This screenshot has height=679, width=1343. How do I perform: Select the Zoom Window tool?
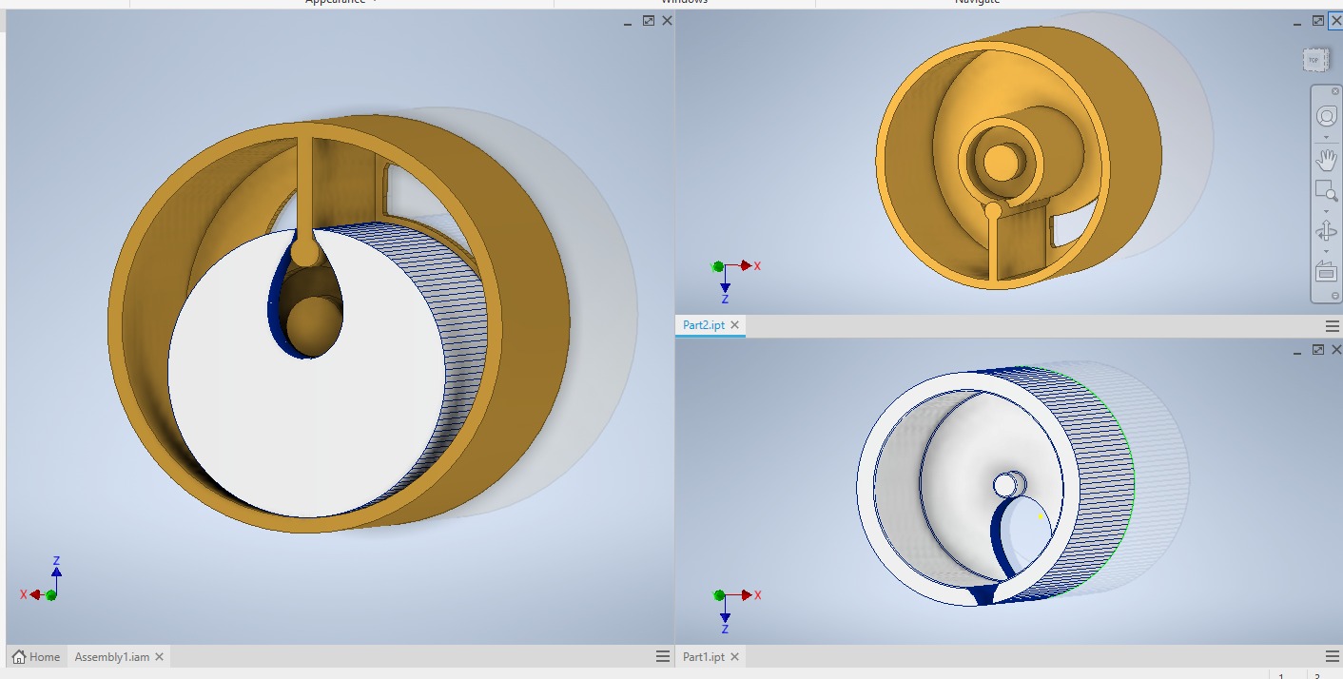[1326, 191]
